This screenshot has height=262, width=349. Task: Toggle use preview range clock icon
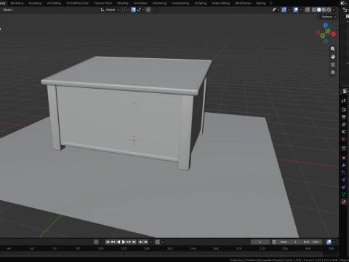pos(274,242)
